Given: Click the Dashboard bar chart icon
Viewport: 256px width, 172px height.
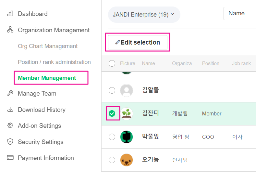Looking at the screenshot, I should 10,14.
